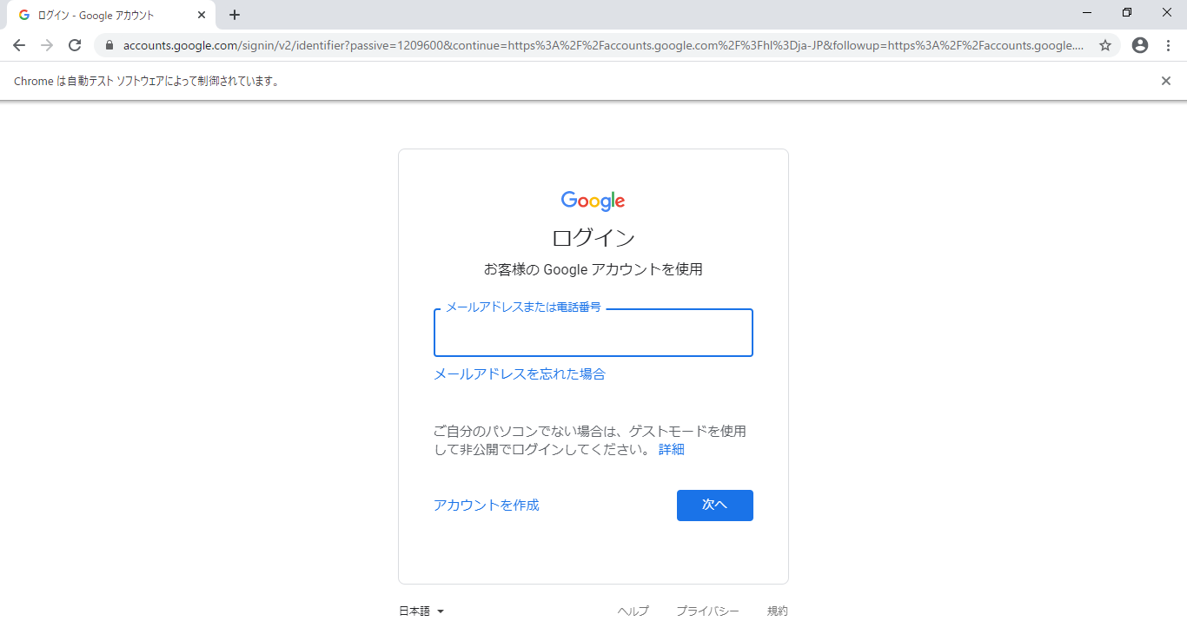This screenshot has width=1187, height=641.
Task: Open the プライバシー footer link
Action: 708,611
